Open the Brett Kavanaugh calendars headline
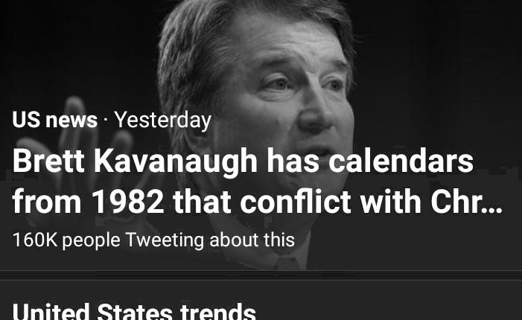Viewport: 522px width, 320px height. click(x=243, y=162)
